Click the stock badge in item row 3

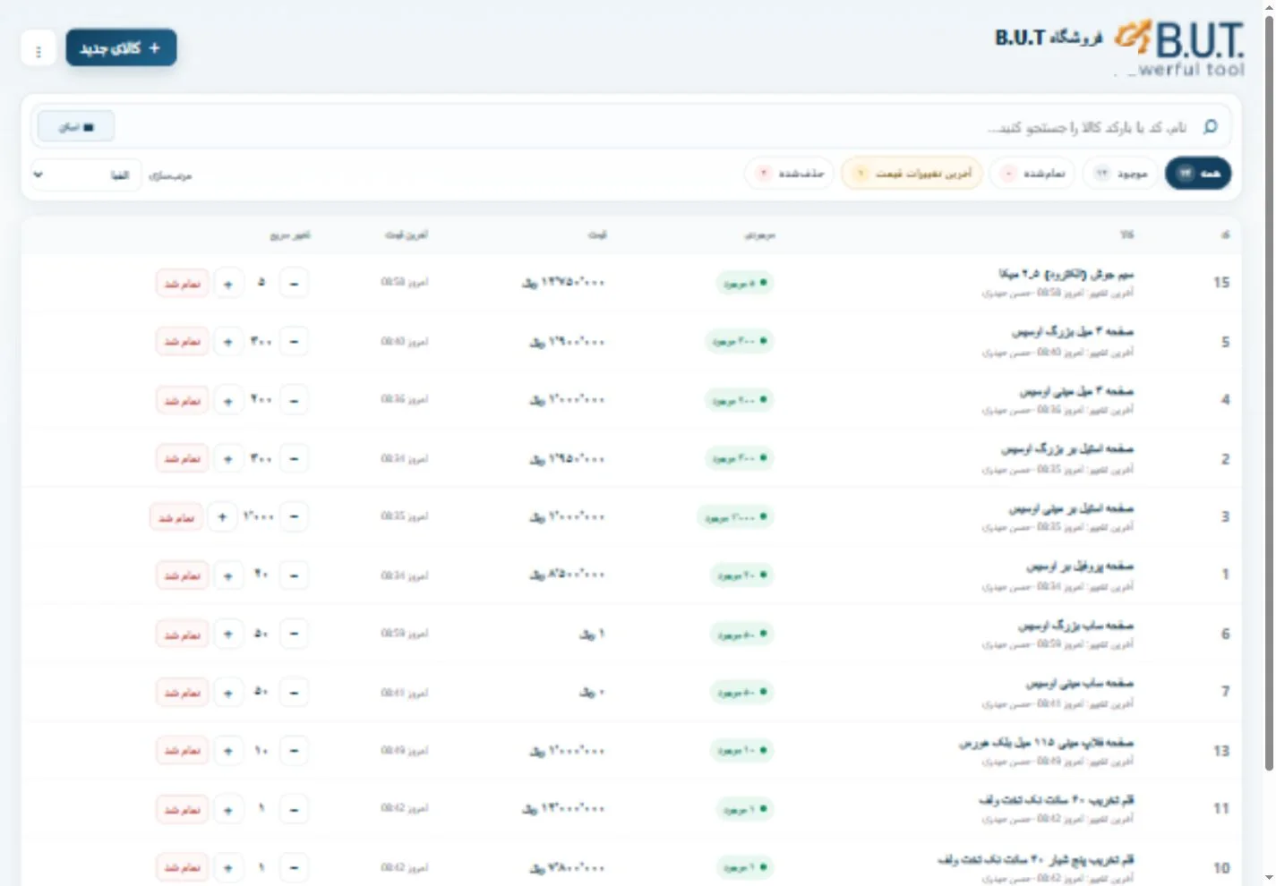[735, 517]
